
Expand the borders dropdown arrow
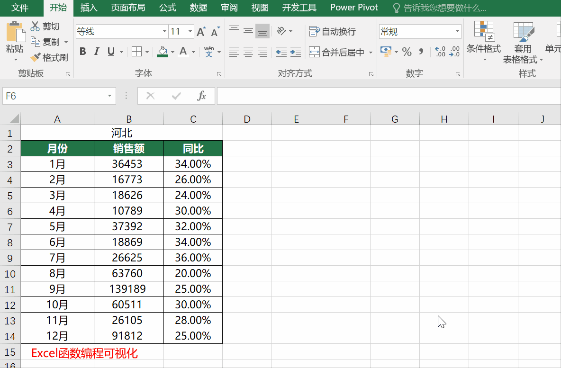click(147, 52)
